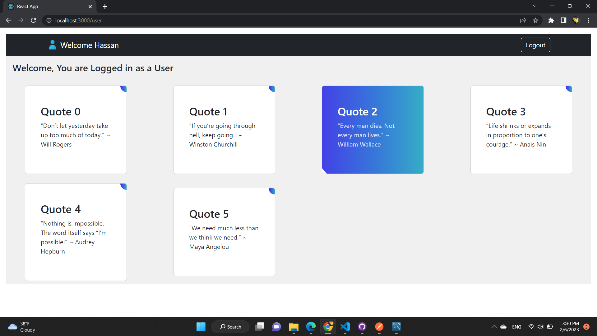Open the Chrome three-dot menu
597x336 pixels.
[588, 20]
